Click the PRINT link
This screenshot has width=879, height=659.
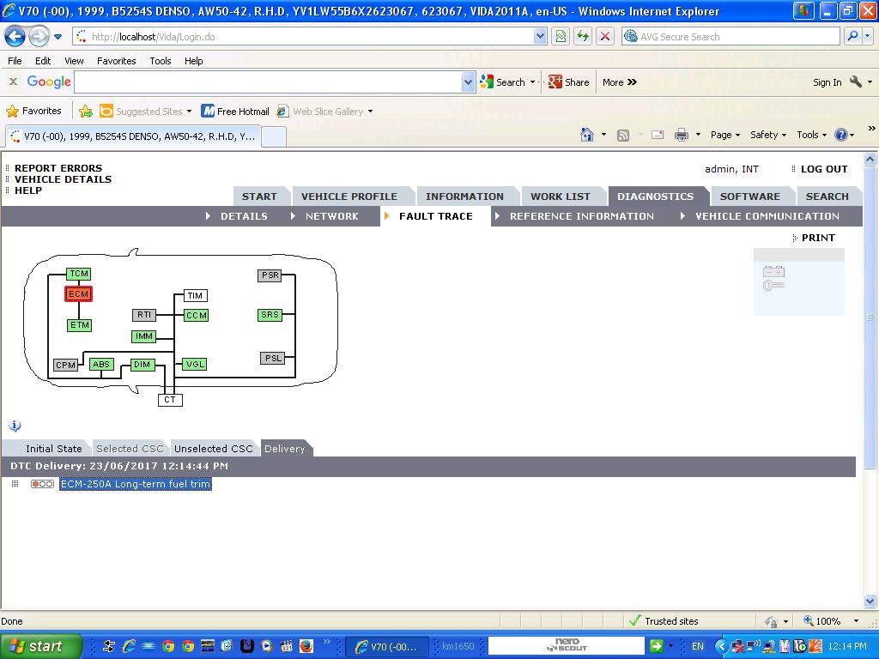point(817,238)
